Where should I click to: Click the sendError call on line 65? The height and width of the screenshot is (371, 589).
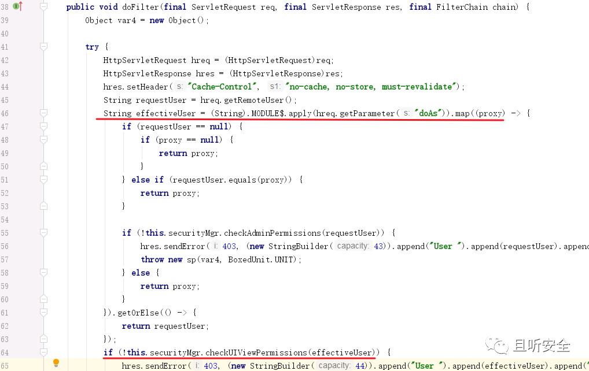point(165,366)
